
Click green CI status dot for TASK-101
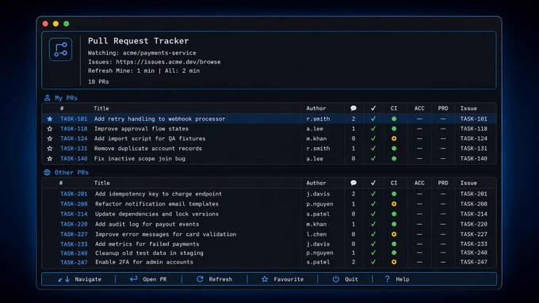(394, 119)
